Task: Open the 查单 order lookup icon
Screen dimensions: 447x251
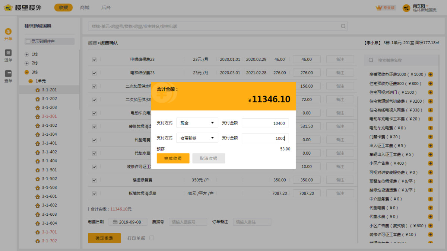Action: point(8,74)
